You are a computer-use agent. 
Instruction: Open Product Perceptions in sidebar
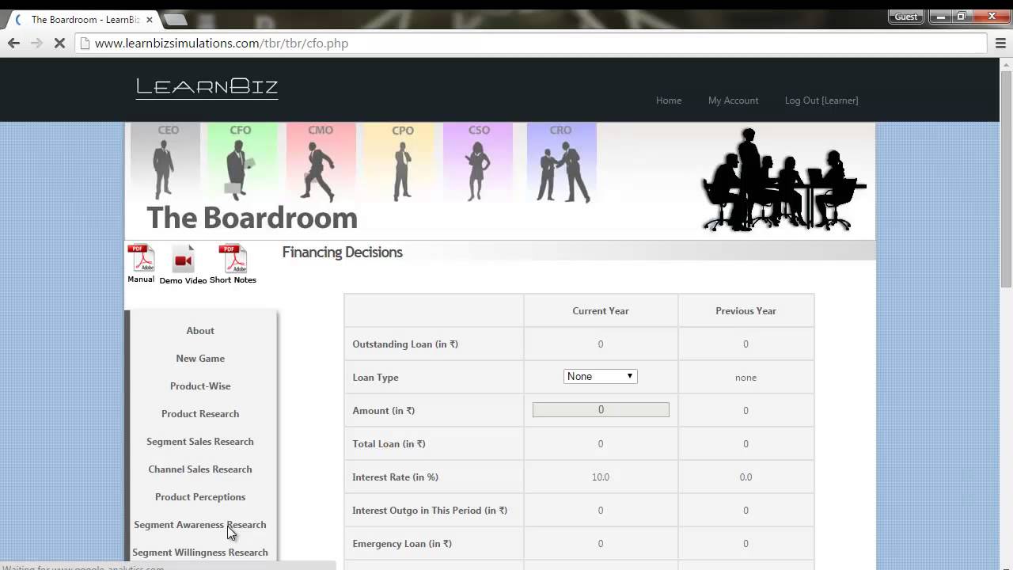click(x=200, y=497)
